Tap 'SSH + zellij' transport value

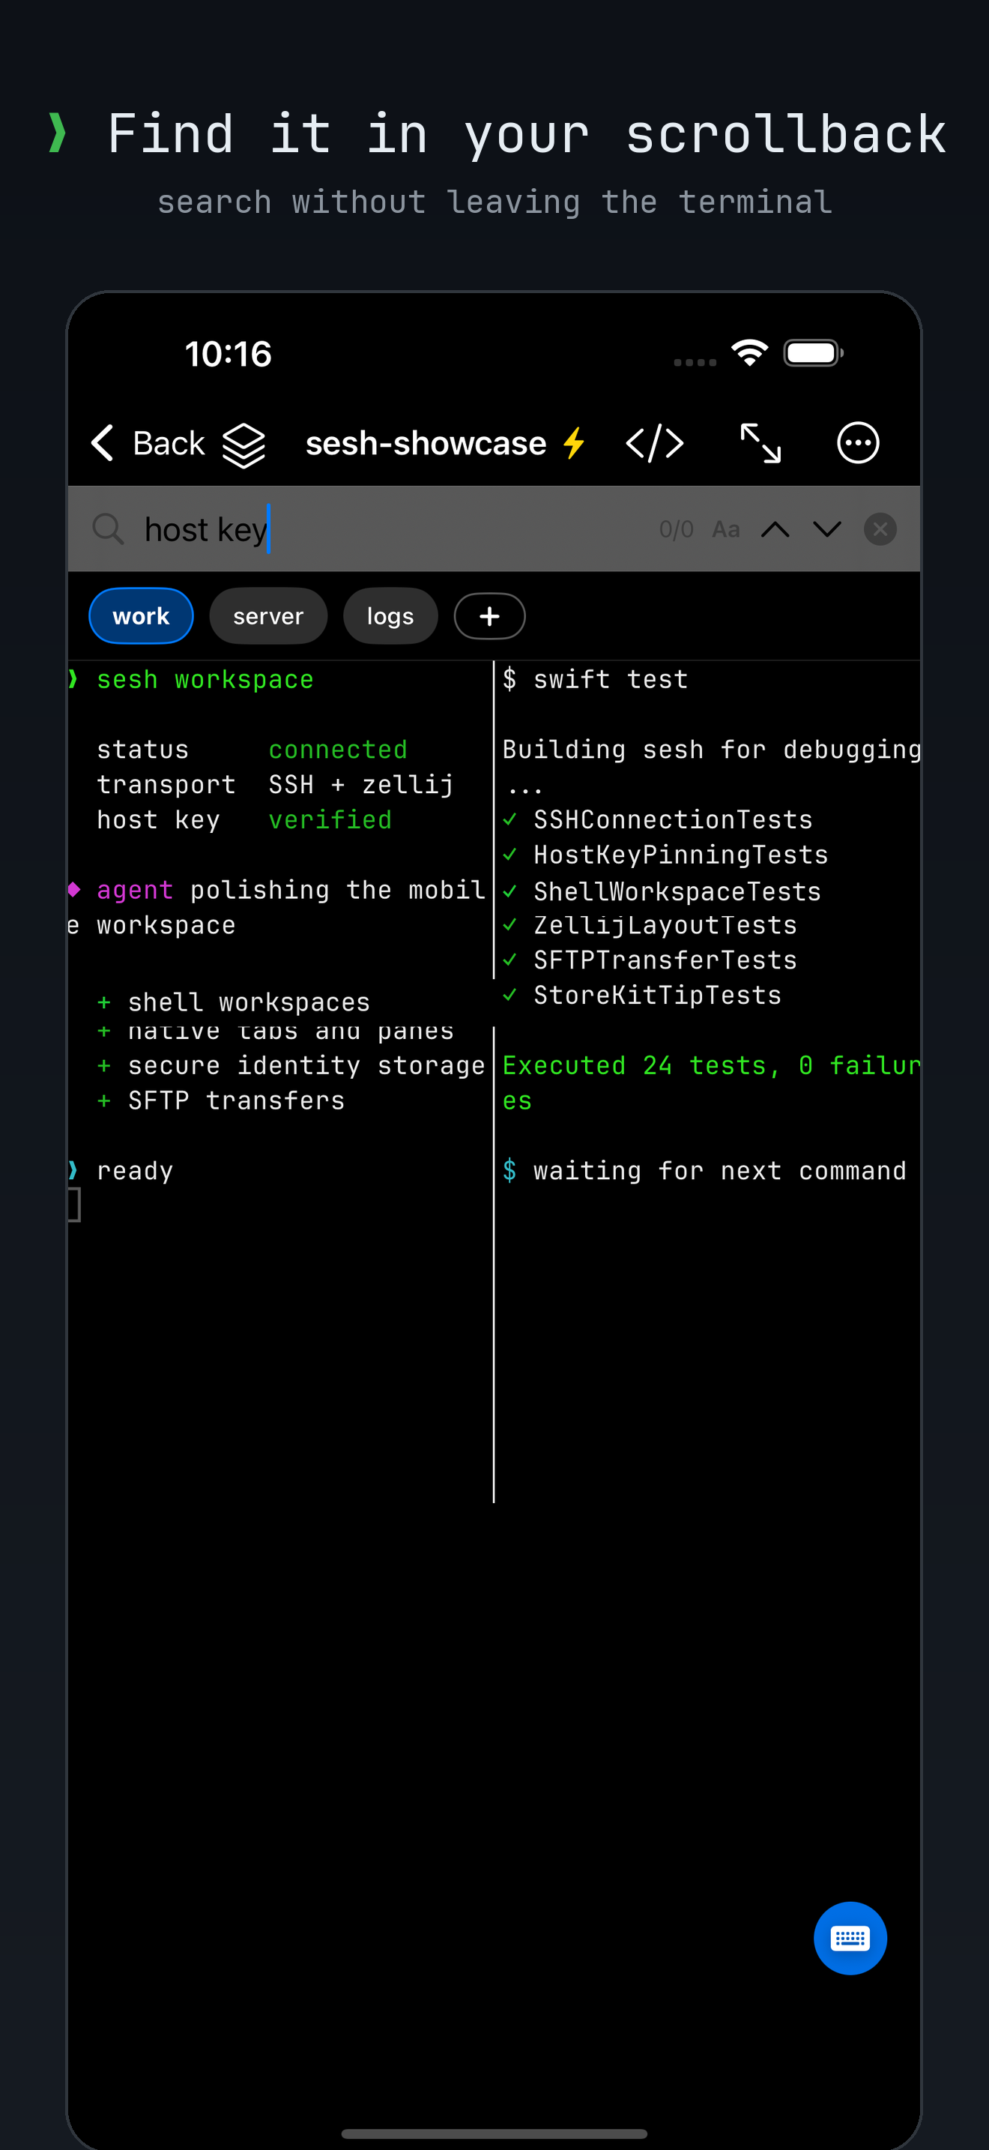tap(361, 785)
